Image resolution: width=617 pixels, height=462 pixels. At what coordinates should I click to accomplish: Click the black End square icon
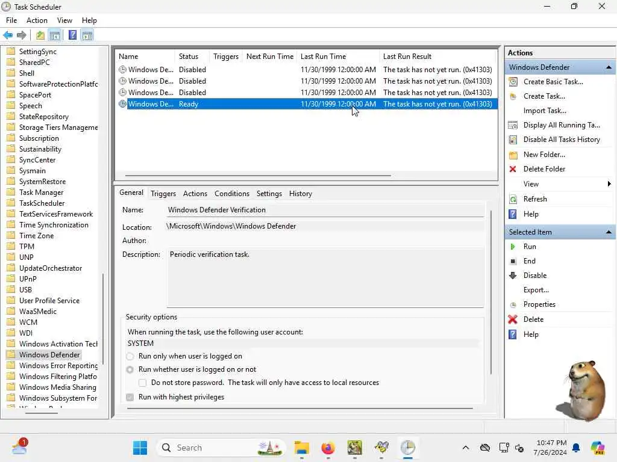[x=513, y=261]
